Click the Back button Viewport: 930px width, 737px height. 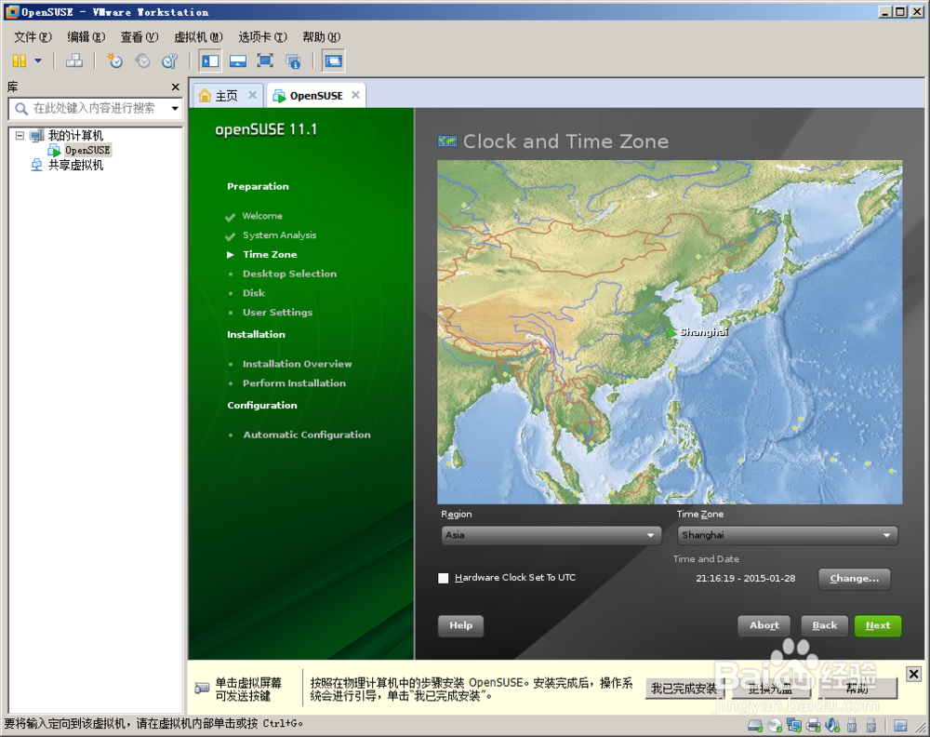point(824,625)
